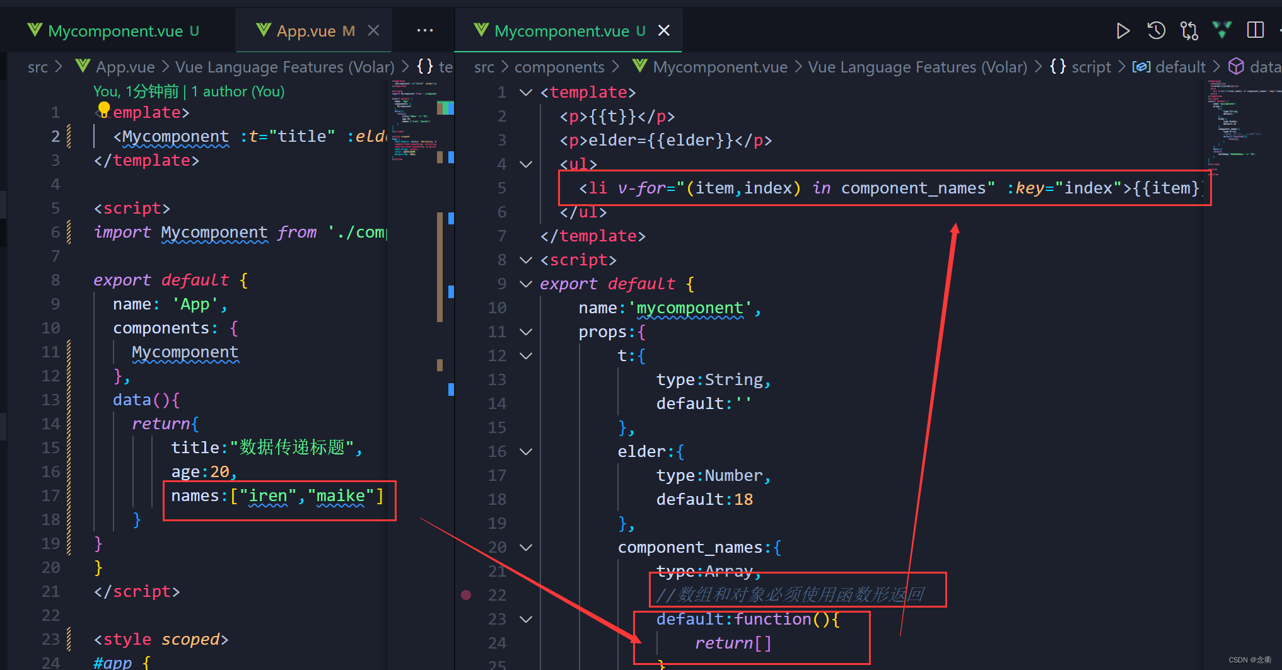1282x670 pixels.
Task: Collapse the props object at line 11
Action: [525, 332]
